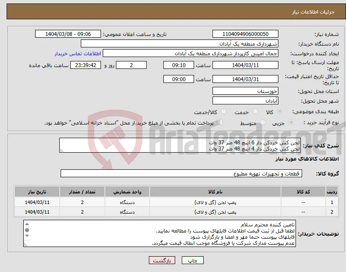Click row 1 unit cell دستگاه
Viewport: 346px width, 272px height.
point(127,202)
